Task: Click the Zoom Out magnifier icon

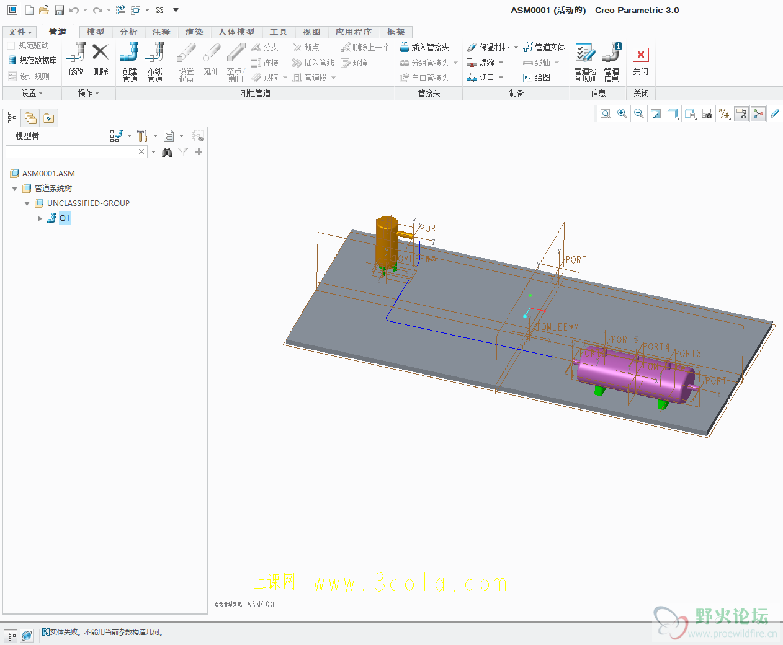Action: click(639, 113)
